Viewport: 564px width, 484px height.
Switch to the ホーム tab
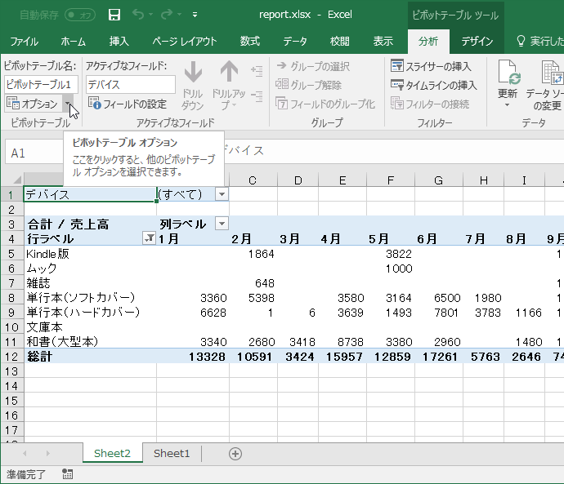[73, 42]
